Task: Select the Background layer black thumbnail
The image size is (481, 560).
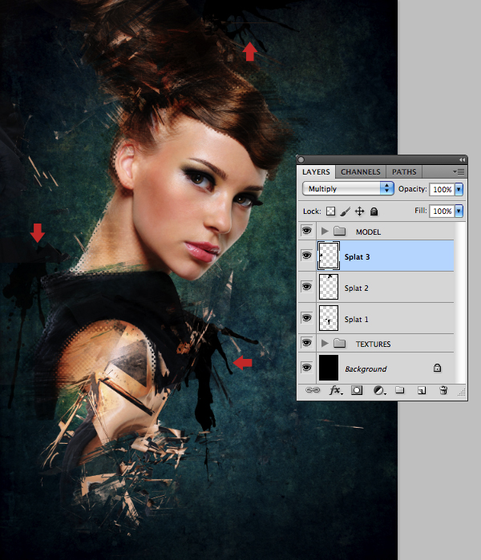Action: point(329,368)
